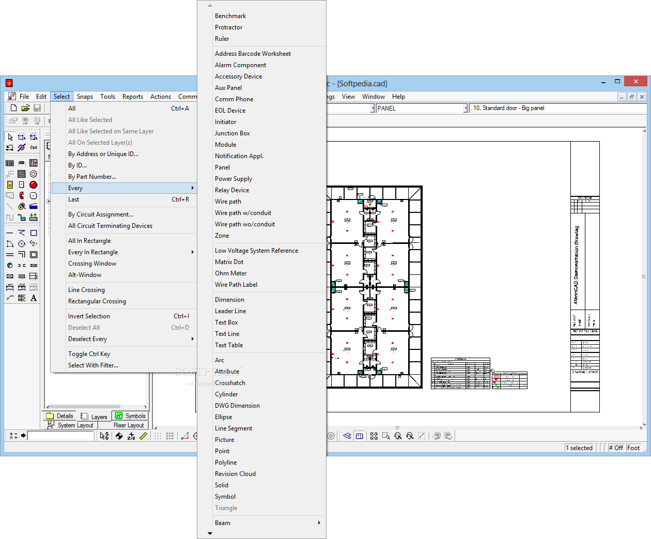
Task: Click the yellow ruler measure icon
Action: [x=143, y=436]
